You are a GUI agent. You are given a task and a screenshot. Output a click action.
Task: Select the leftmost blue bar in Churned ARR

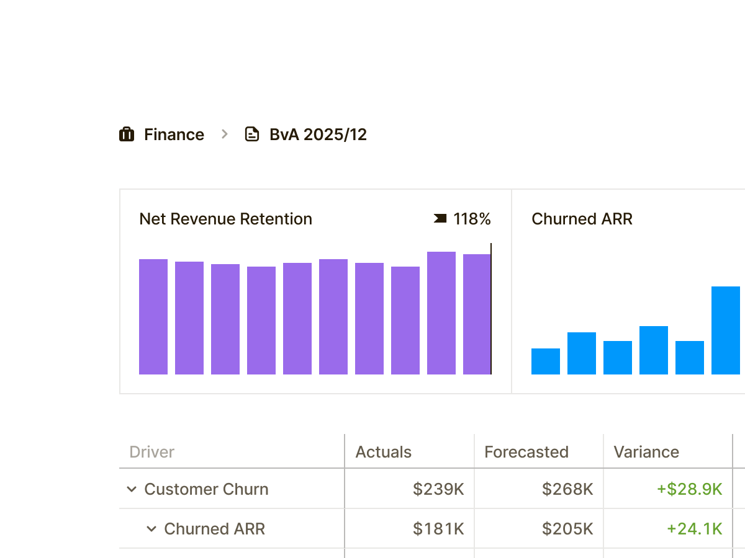coord(546,361)
